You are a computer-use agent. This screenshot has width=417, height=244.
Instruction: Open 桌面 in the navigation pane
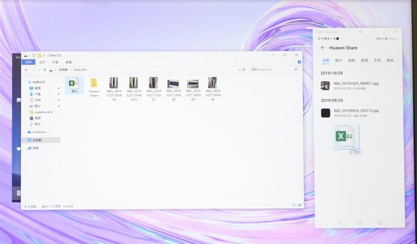tap(38, 88)
